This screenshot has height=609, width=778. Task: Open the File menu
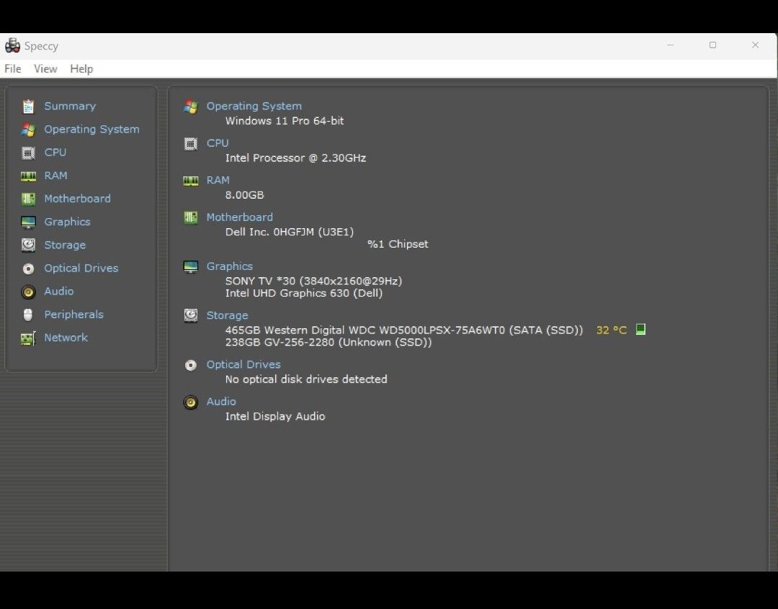[x=13, y=69]
